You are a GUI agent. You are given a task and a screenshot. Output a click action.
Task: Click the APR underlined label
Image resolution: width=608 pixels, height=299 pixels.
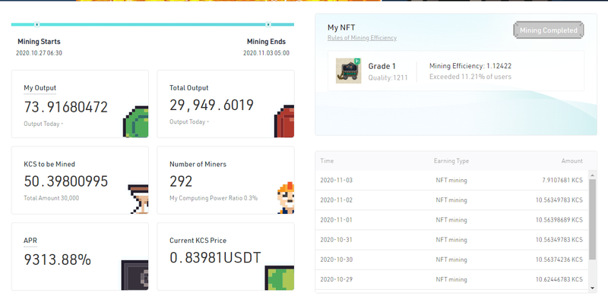30,241
